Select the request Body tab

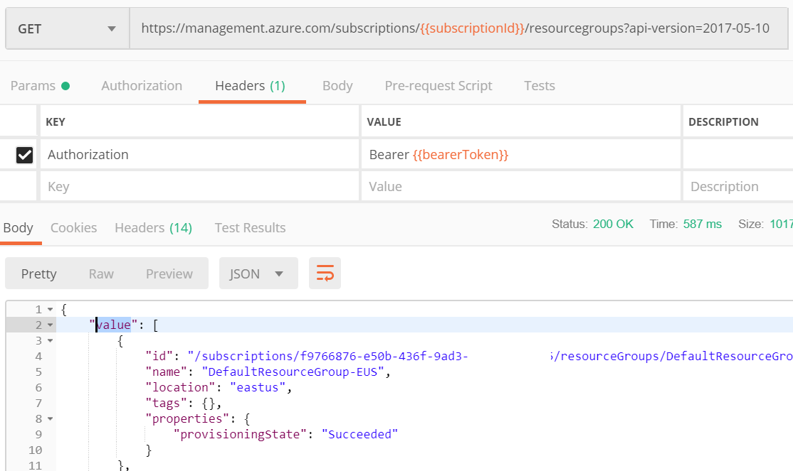point(337,86)
